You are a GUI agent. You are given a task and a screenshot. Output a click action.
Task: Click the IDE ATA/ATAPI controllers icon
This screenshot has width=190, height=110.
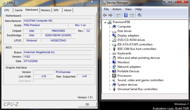[114, 45]
